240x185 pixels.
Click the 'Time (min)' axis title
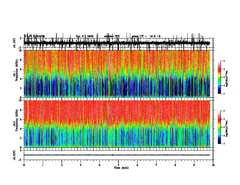tap(121, 168)
